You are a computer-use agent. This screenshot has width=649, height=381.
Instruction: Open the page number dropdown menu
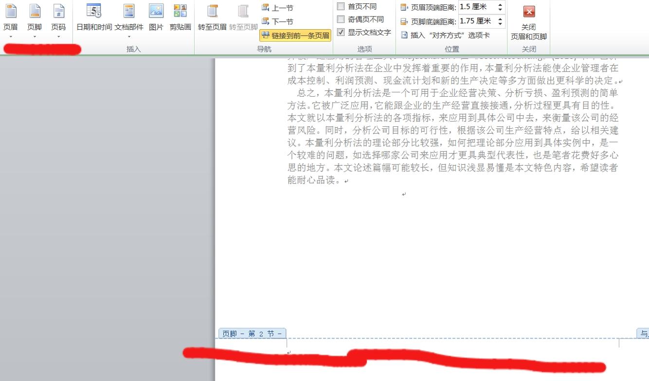click(59, 36)
